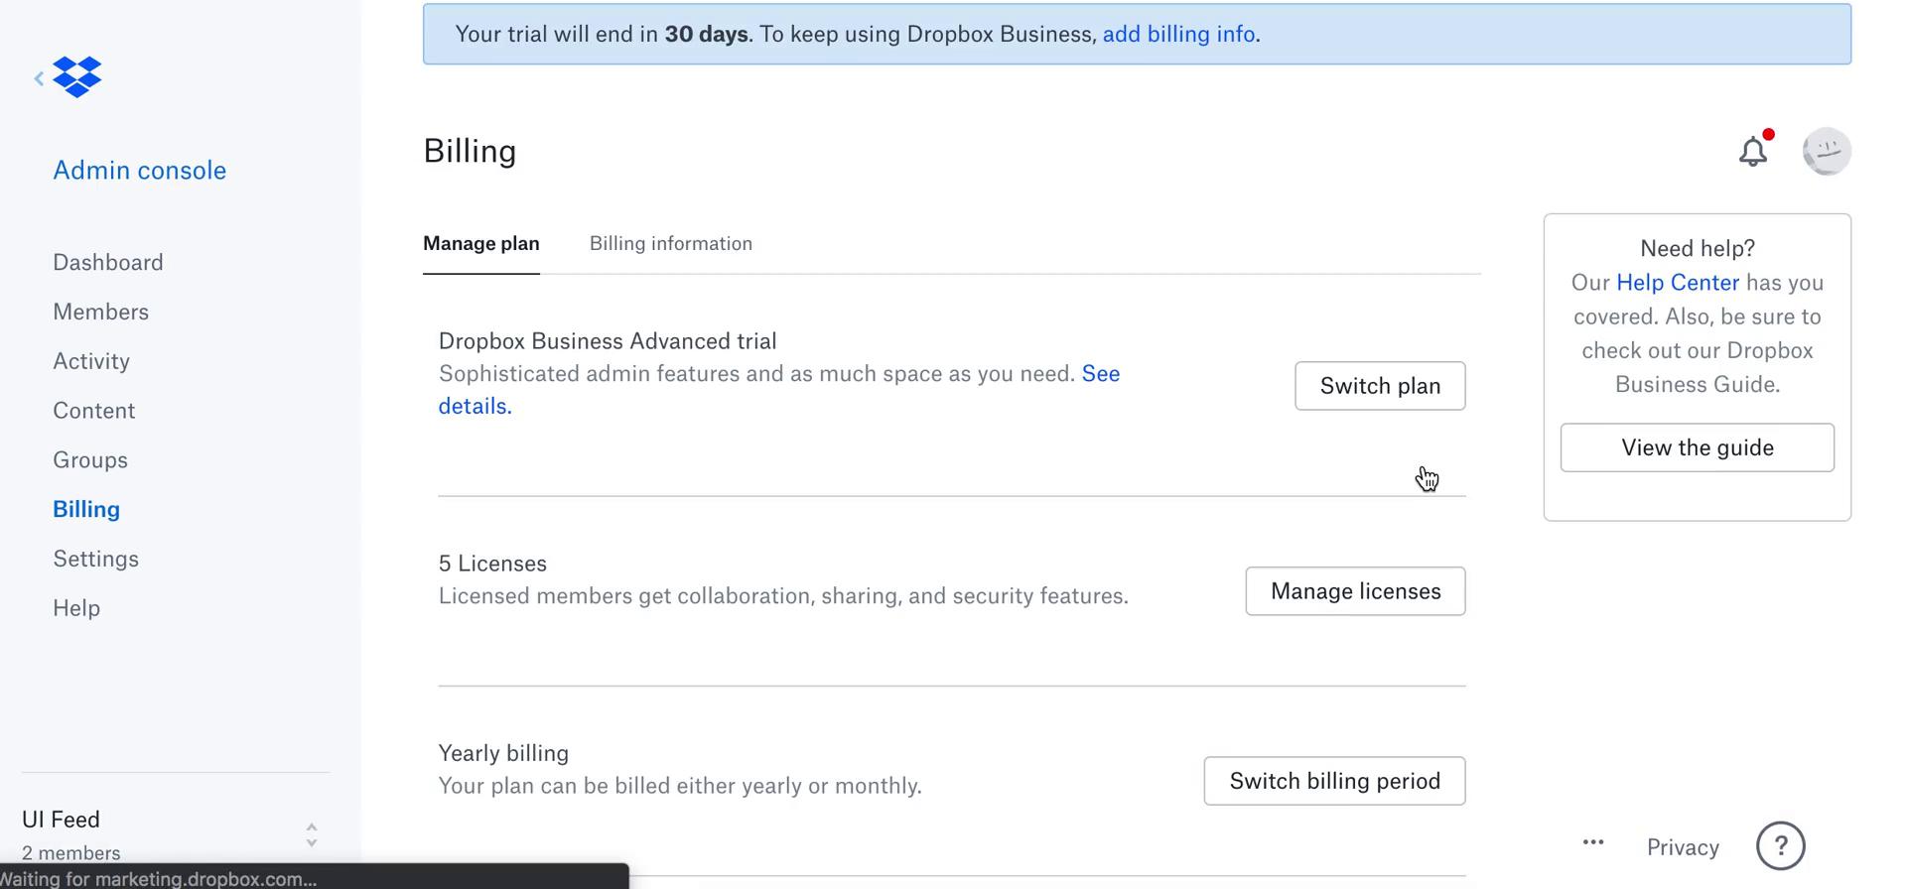This screenshot has width=1906, height=889.
Task: Click the back chevron beside Dropbox logo
Action: click(x=39, y=77)
